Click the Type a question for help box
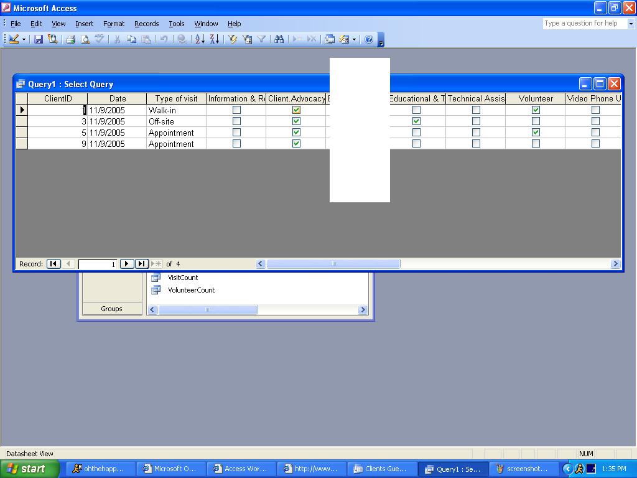 tap(585, 24)
